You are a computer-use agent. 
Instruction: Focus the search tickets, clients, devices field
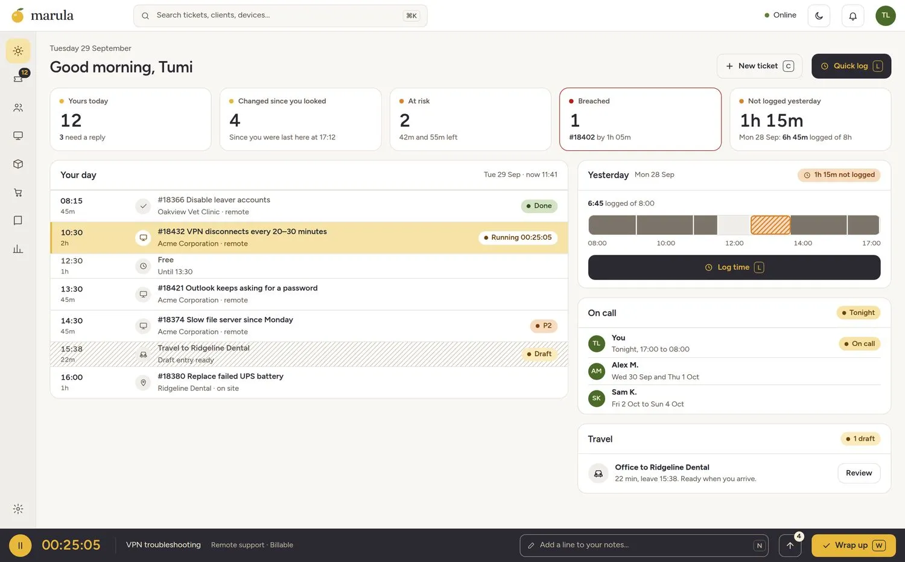[x=281, y=16]
